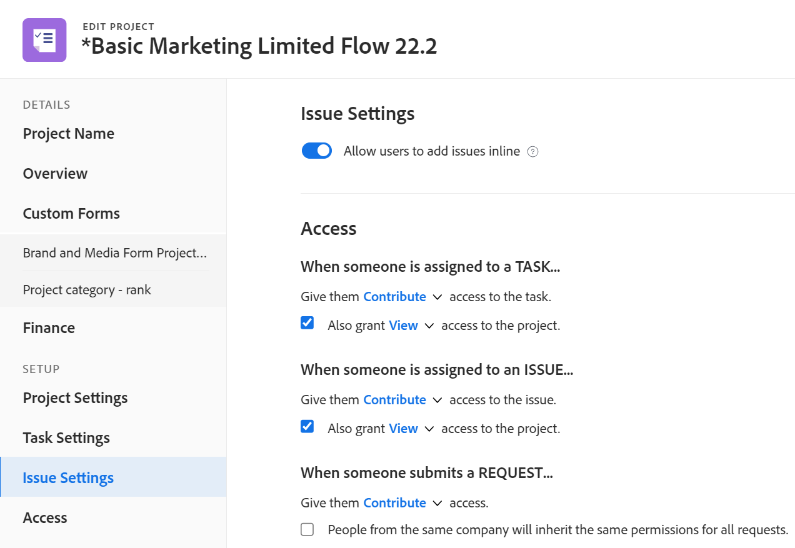Go to Project Name section
This screenshot has height=548, width=795.
pyautogui.click(x=69, y=134)
